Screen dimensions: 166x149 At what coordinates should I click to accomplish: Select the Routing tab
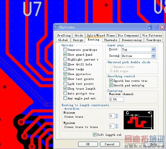tap(94, 40)
